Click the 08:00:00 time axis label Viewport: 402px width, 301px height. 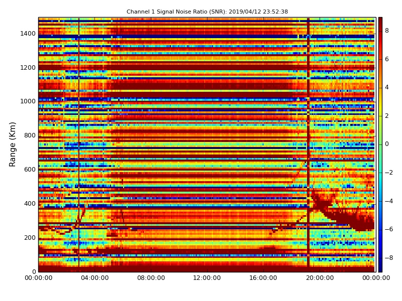(151, 278)
